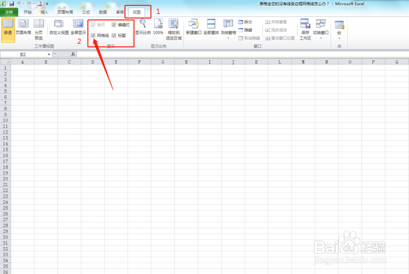Screen dimensions: 409x274
Task: Select row 10 header
Action: [x=5, y=120]
